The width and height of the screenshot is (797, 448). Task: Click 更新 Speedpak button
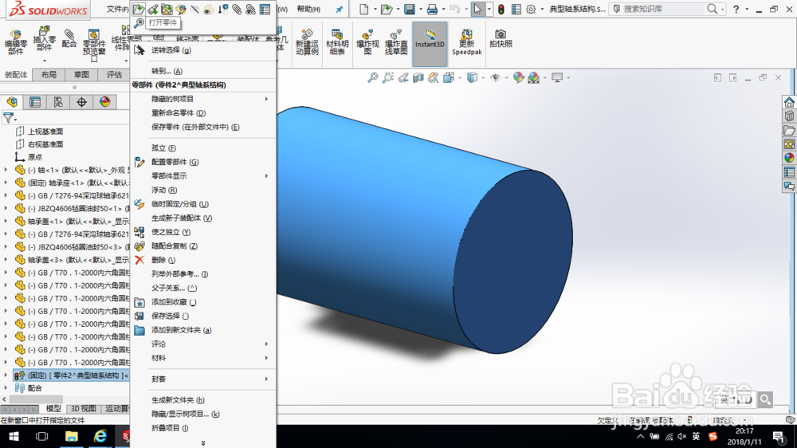tap(466, 41)
